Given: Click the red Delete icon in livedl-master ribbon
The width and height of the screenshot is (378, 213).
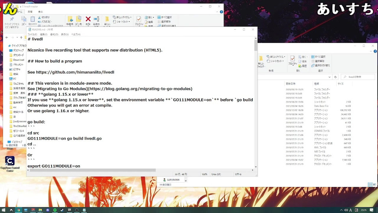Looking at the screenshot, I should [88, 19].
